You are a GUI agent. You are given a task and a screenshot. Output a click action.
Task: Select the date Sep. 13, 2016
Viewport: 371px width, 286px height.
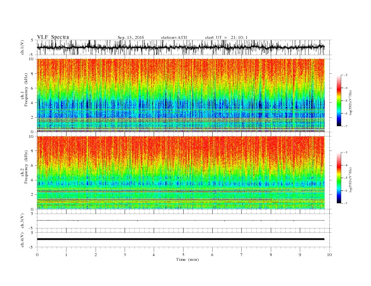[x=131, y=37]
